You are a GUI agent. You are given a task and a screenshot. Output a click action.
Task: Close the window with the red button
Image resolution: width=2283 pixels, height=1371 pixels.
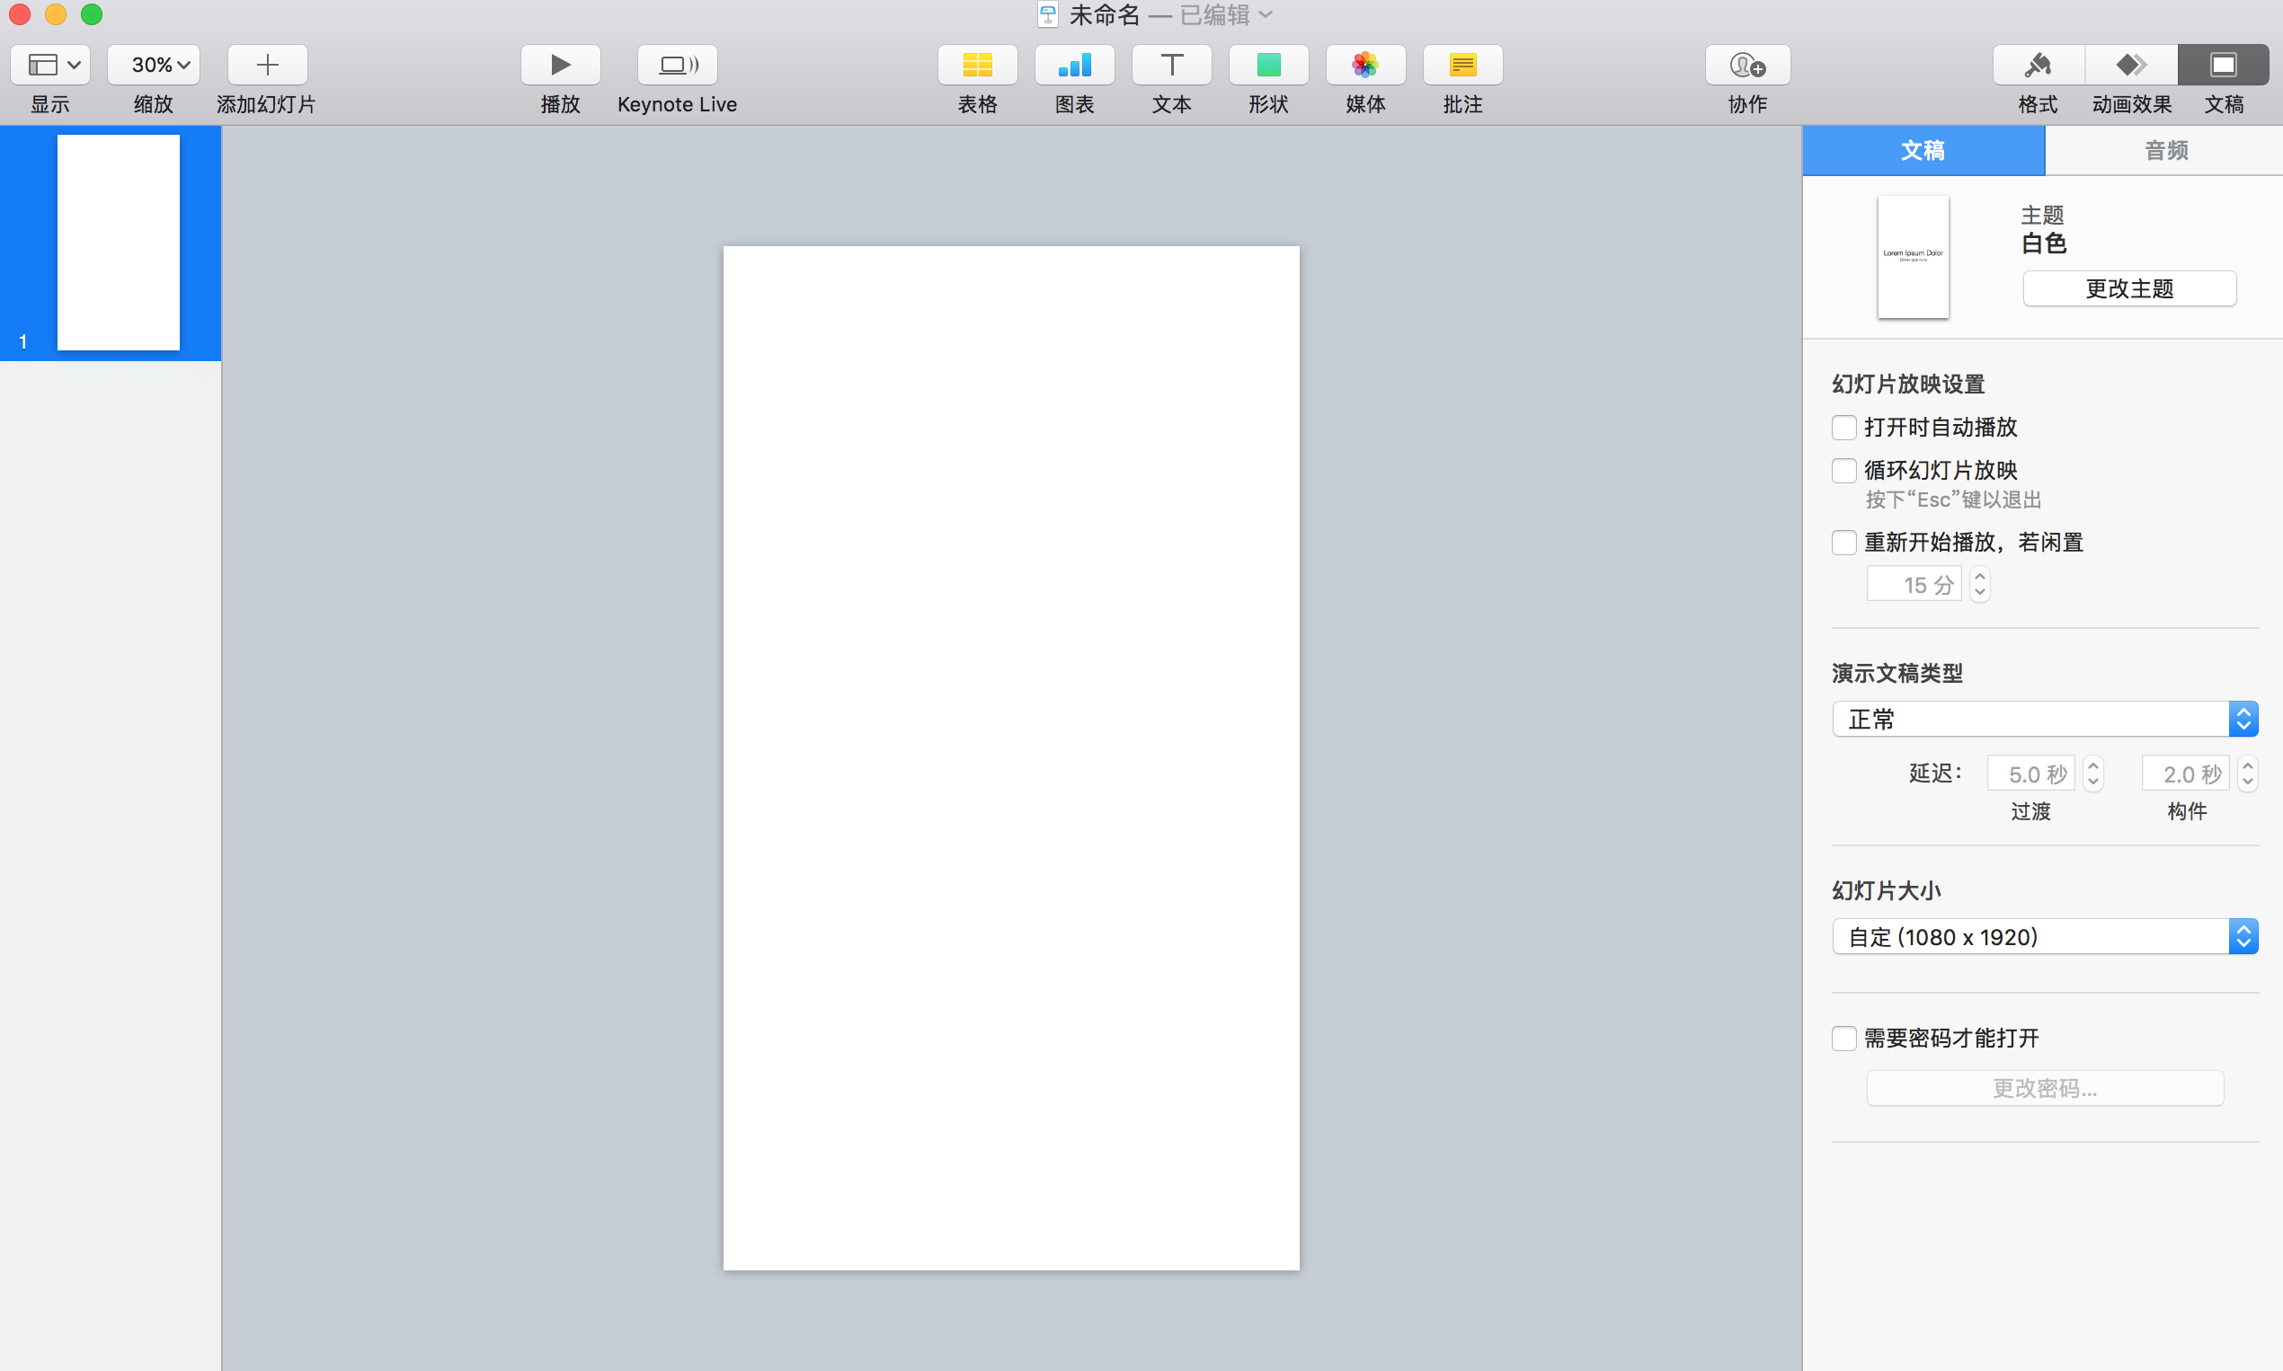[x=20, y=14]
